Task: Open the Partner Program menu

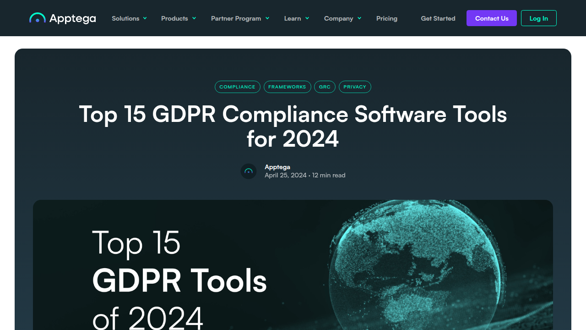Action: [x=236, y=18]
